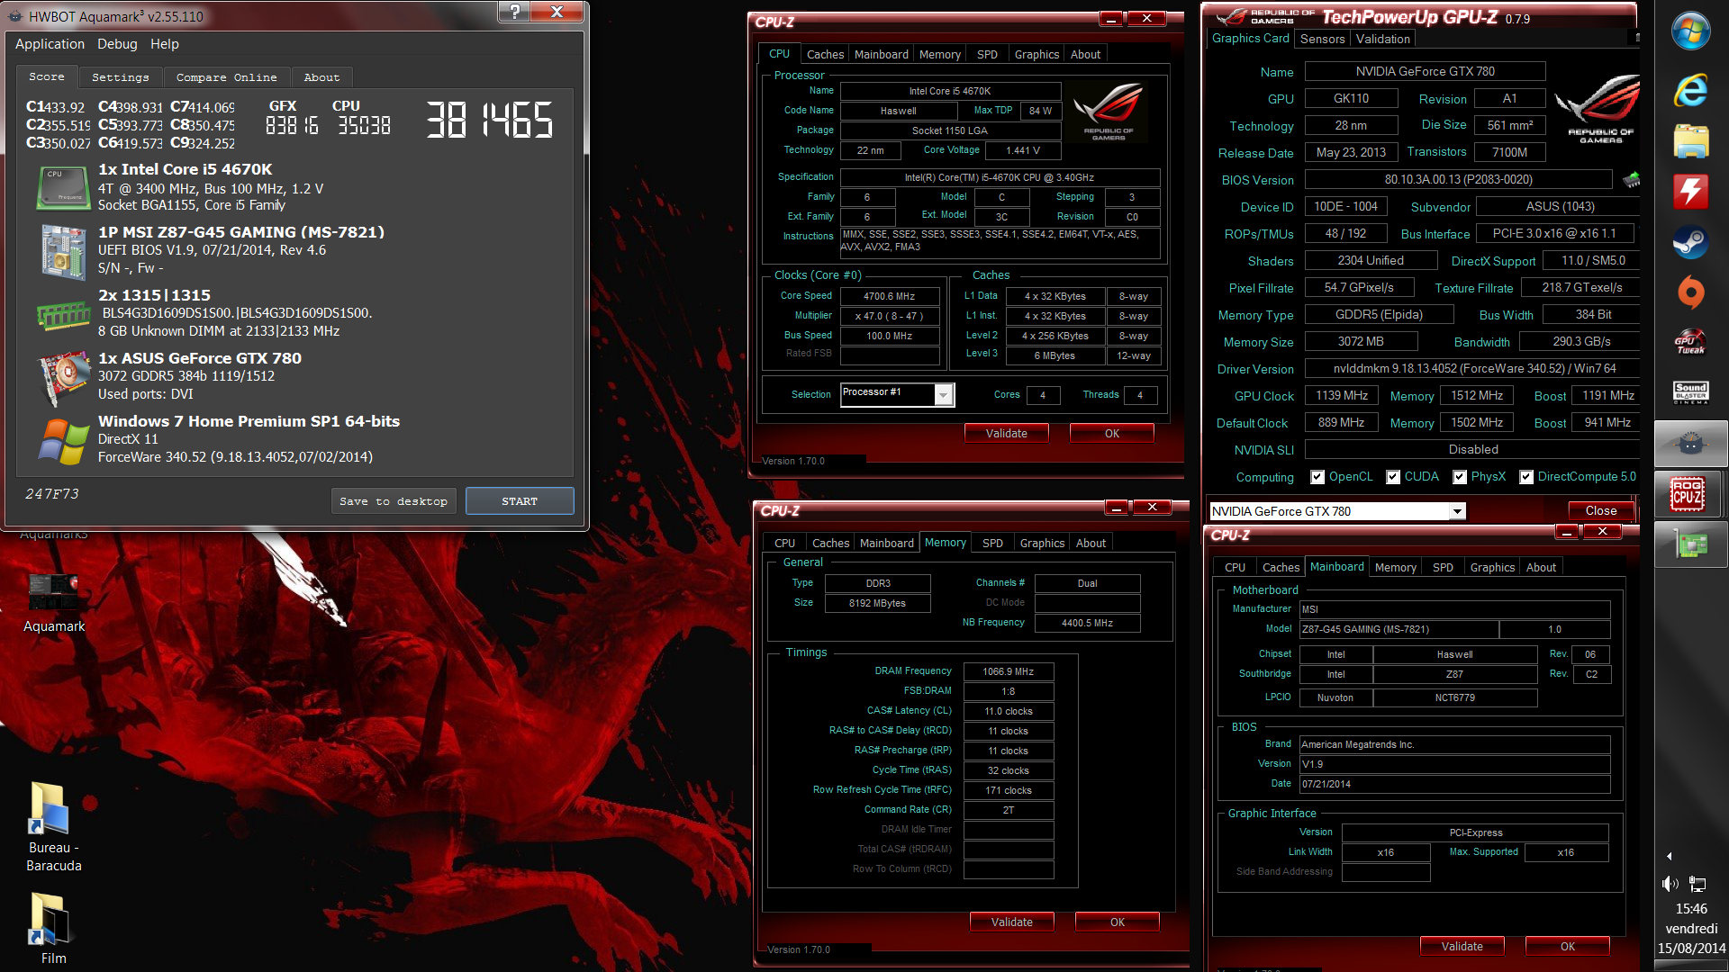Image resolution: width=1729 pixels, height=972 pixels.
Task: Click the volume speaker tray icon
Action: coord(1670,884)
